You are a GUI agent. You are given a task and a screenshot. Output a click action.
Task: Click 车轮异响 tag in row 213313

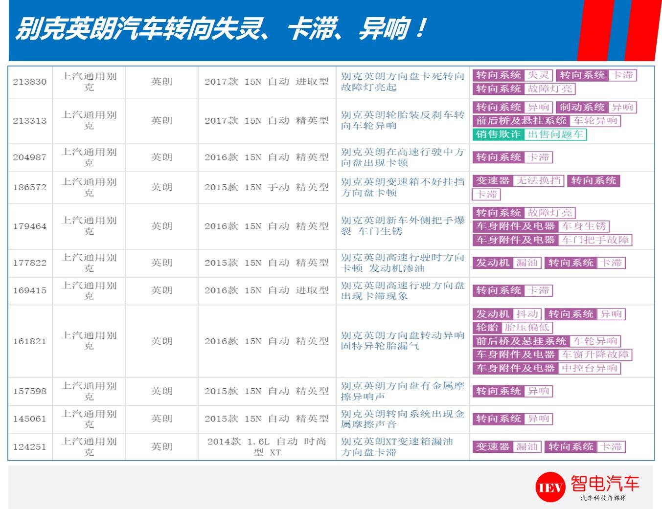(x=547, y=121)
